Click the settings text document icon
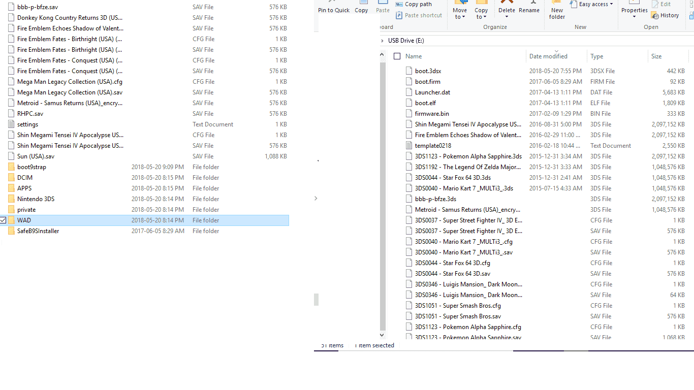 12,124
